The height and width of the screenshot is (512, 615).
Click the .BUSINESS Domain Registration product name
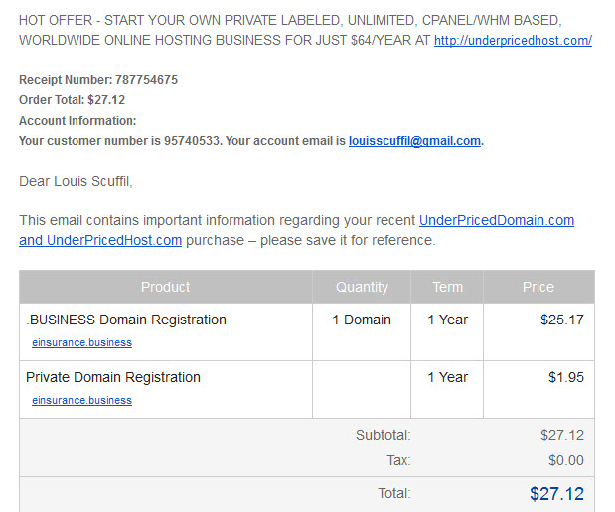pos(126,320)
